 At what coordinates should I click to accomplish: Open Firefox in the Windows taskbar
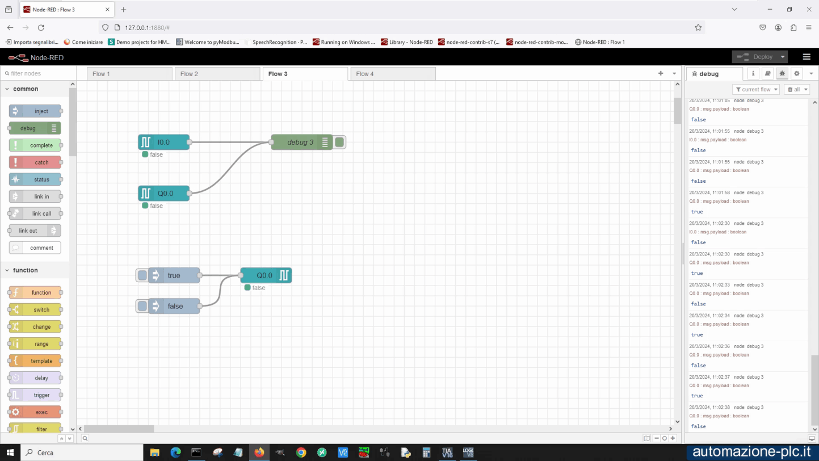(259, 452)
